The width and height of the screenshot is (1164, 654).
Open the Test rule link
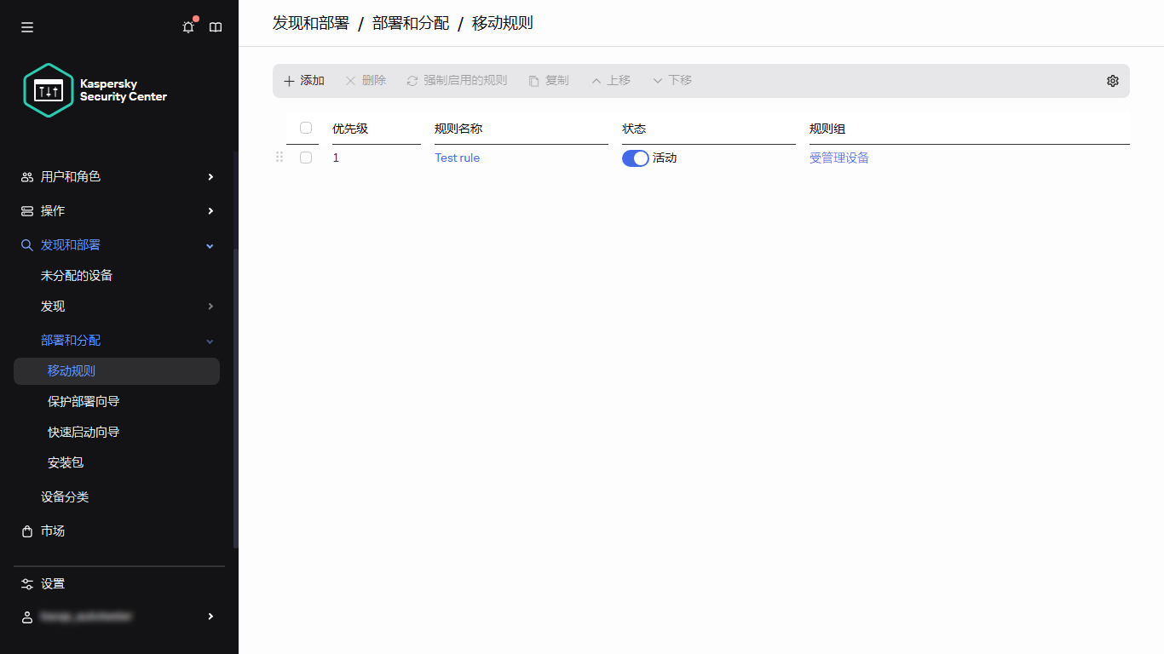coord(457,158)
